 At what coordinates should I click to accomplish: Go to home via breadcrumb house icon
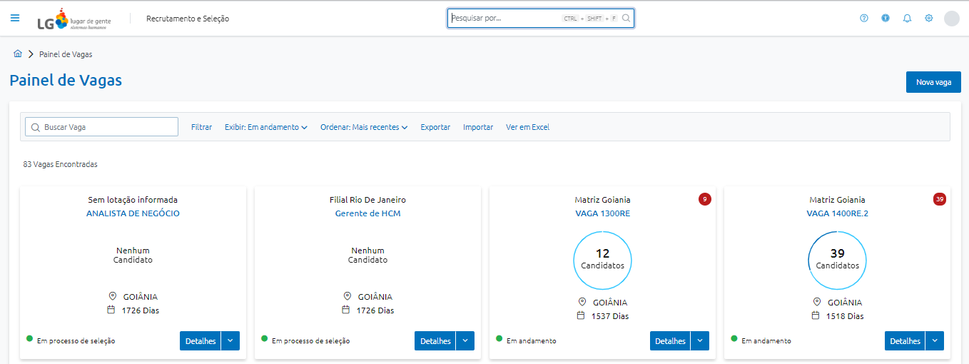pyautogui.click(x=18, y=54)
